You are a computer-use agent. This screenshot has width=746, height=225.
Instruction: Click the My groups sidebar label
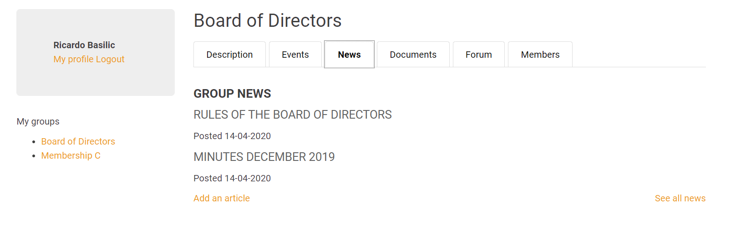[x=38, y=121]
